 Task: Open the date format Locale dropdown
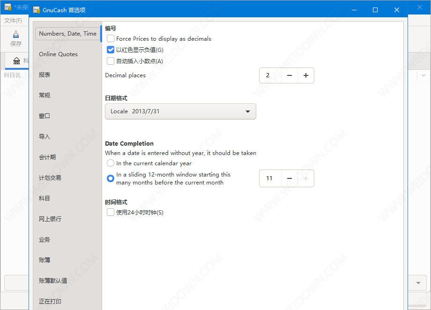tap(180, 111)
